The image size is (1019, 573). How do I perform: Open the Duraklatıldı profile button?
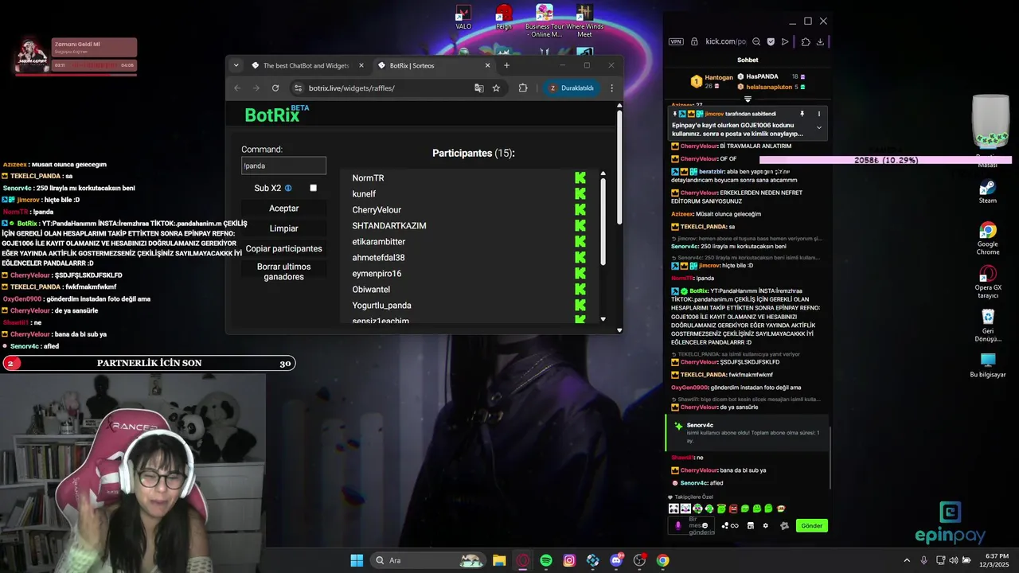coord(572,88)
